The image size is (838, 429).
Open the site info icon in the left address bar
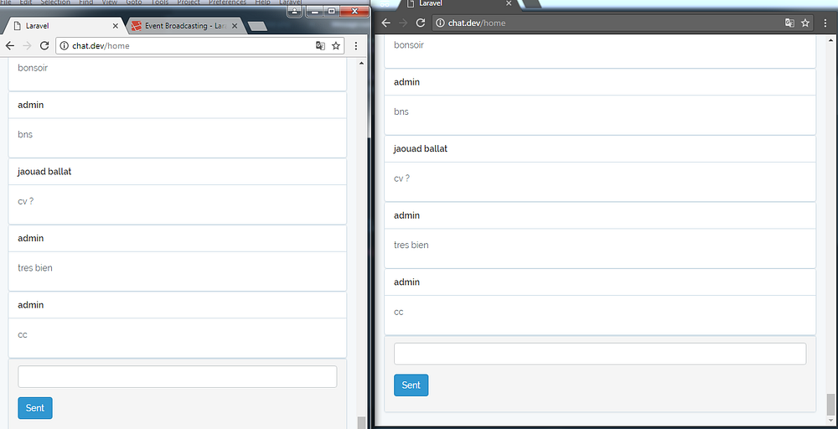coord(65,46)
